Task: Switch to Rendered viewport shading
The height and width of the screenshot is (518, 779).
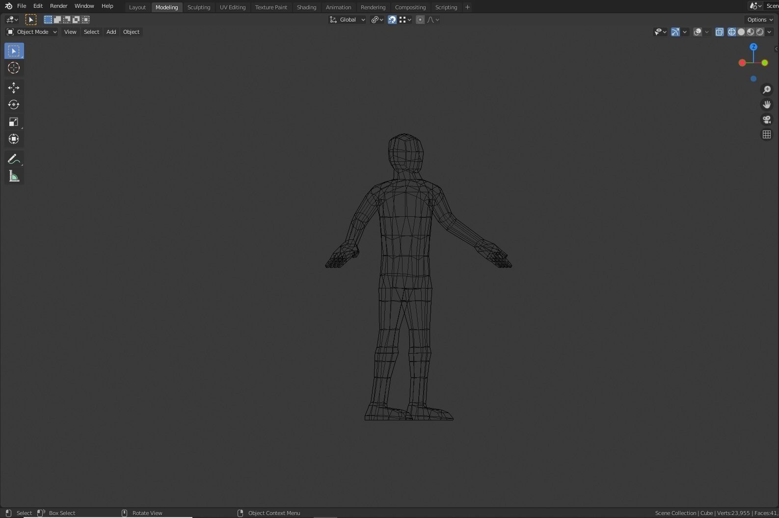Action: [760, 32]
